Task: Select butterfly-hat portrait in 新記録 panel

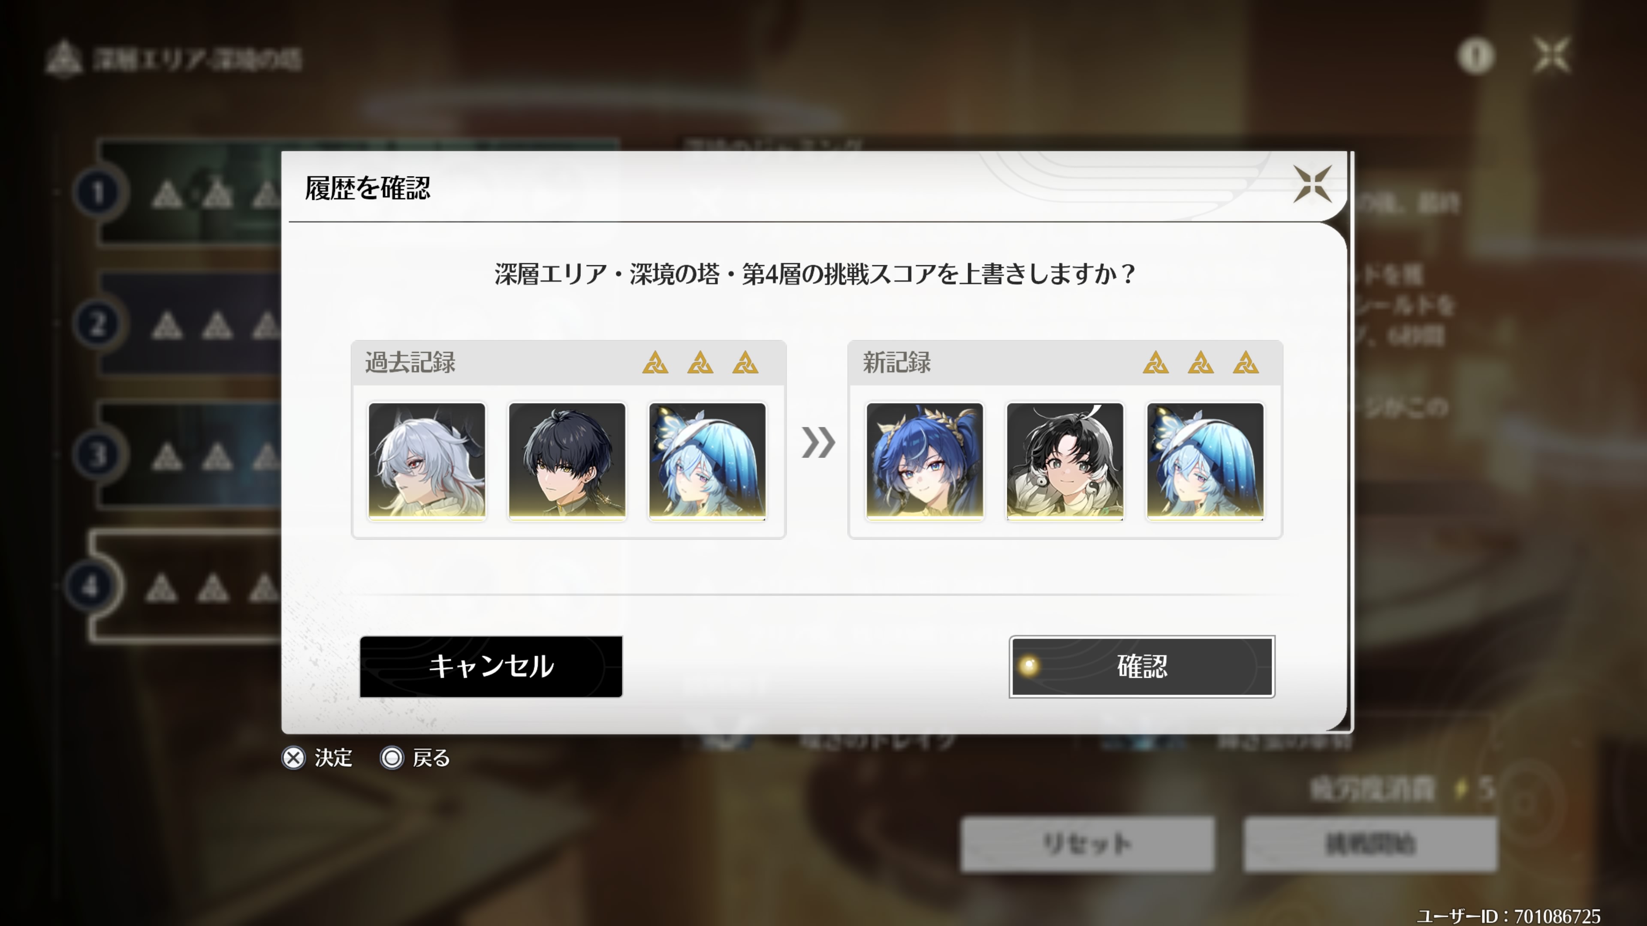Action: pyautogui.click(x=1205, y=461)
